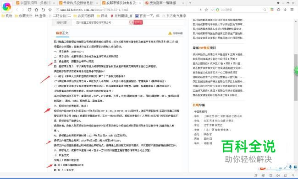Click the lightning speed-mode icon in address bar
This screenshot has height=179, width=298.
[201, 10]
